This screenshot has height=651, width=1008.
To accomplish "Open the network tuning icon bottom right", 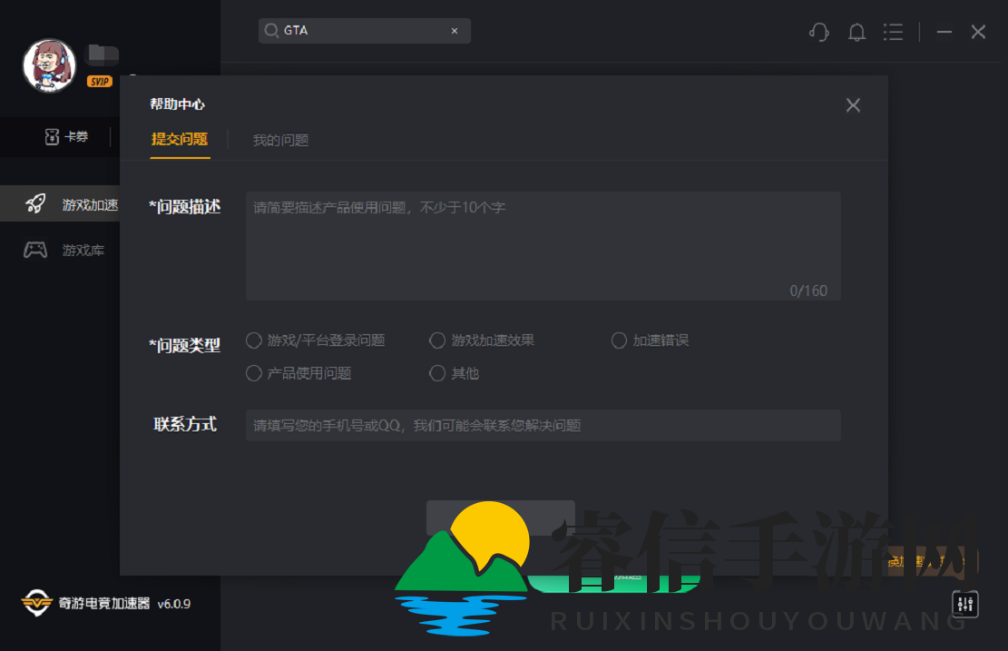I will tap(964, 603).
